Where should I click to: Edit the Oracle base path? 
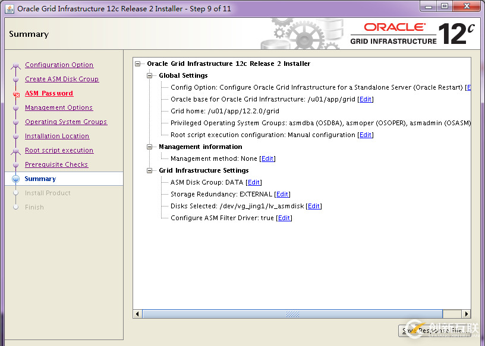[x=366, y=99]
